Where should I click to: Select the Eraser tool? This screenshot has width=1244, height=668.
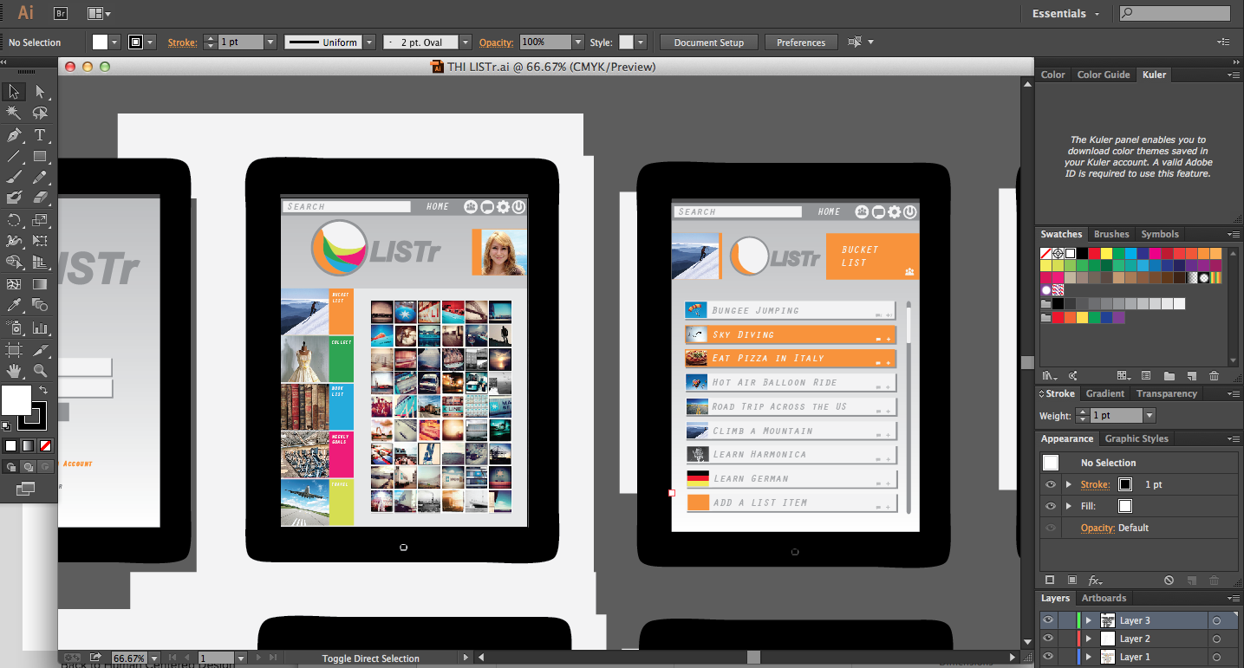pyautogui.click(x=40, y=198)
